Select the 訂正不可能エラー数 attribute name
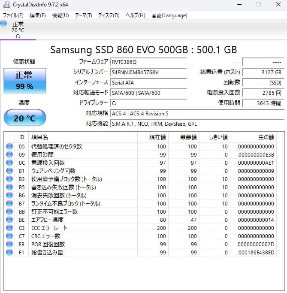The width and height of the screenshot is (287, 293). point(54,211)
